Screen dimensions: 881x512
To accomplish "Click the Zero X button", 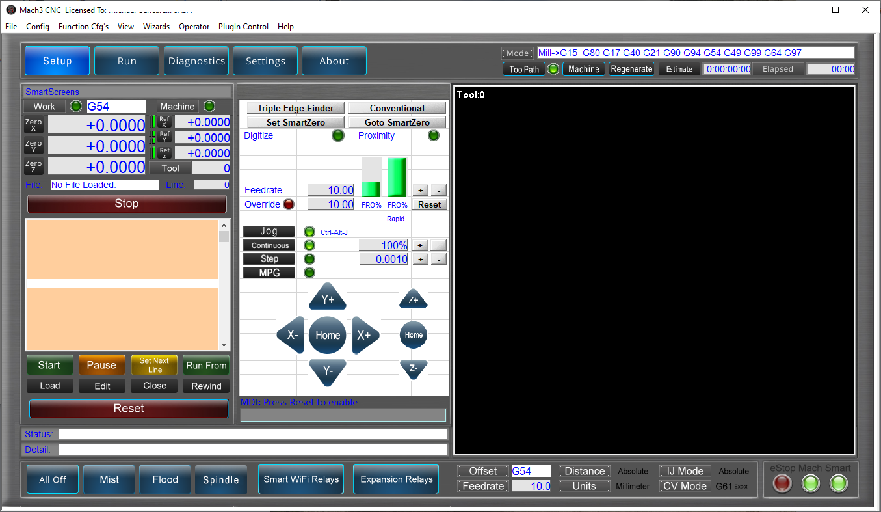I will pos(33,124).
